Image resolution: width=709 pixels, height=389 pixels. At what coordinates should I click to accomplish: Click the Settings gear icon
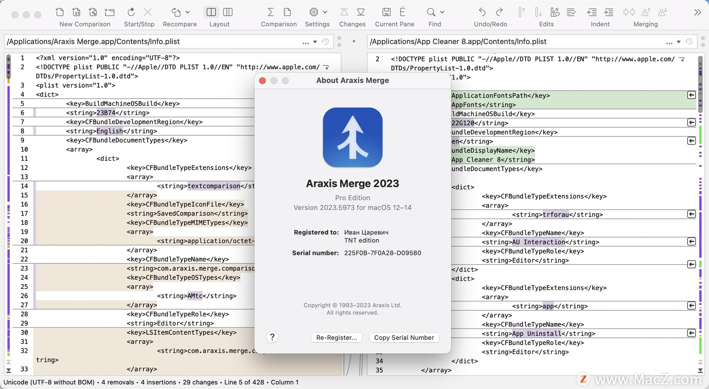pos(314,12)
